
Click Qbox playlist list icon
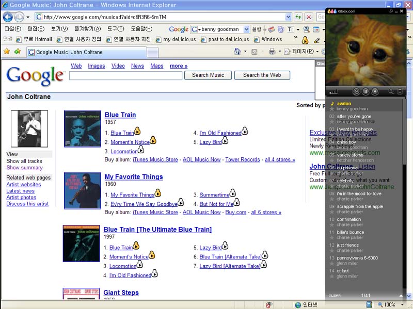[400, 91]
